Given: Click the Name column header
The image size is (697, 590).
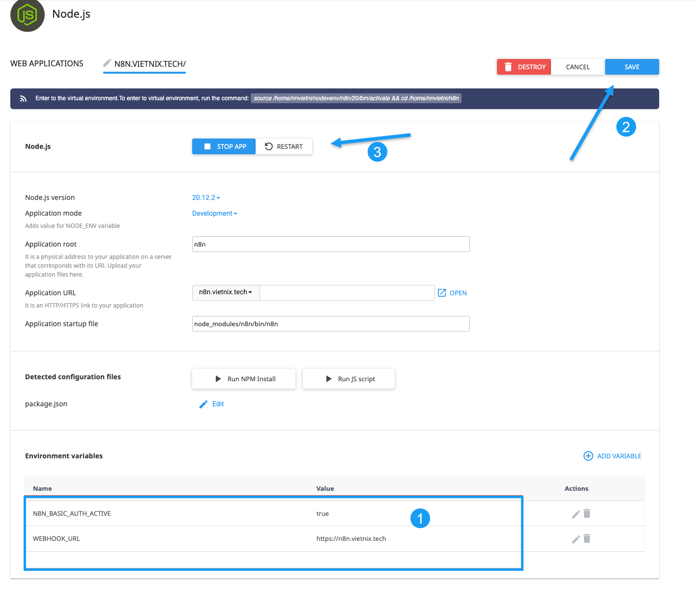Looking at the screenshot, I should pyautogui.click(x=42, y=488).
